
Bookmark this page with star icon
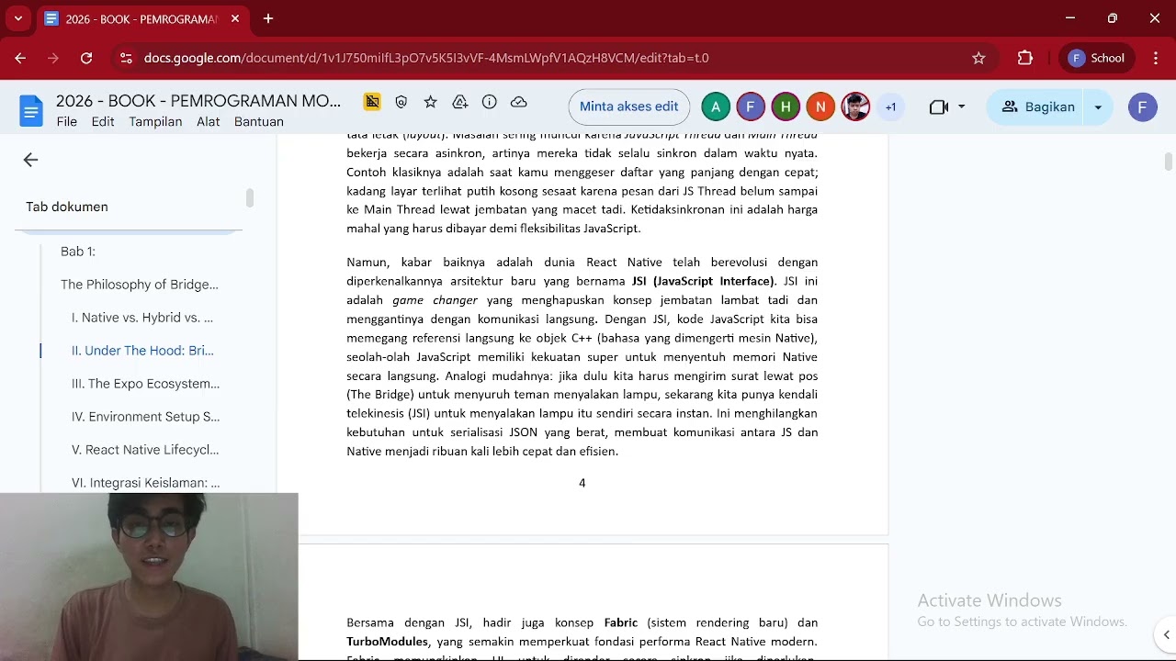click(x=978, y=58)
